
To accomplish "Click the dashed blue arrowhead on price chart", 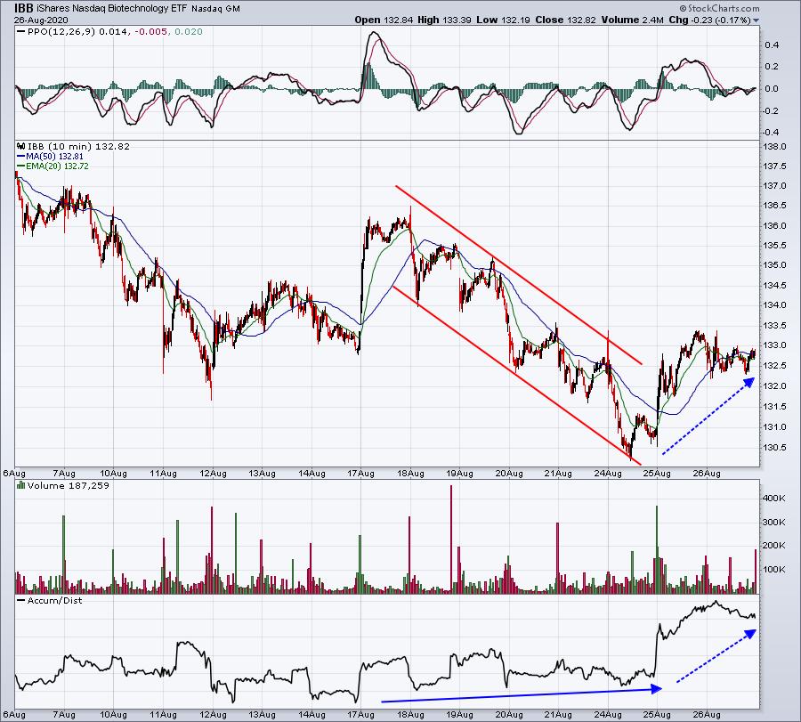I will tap(748, 381).
